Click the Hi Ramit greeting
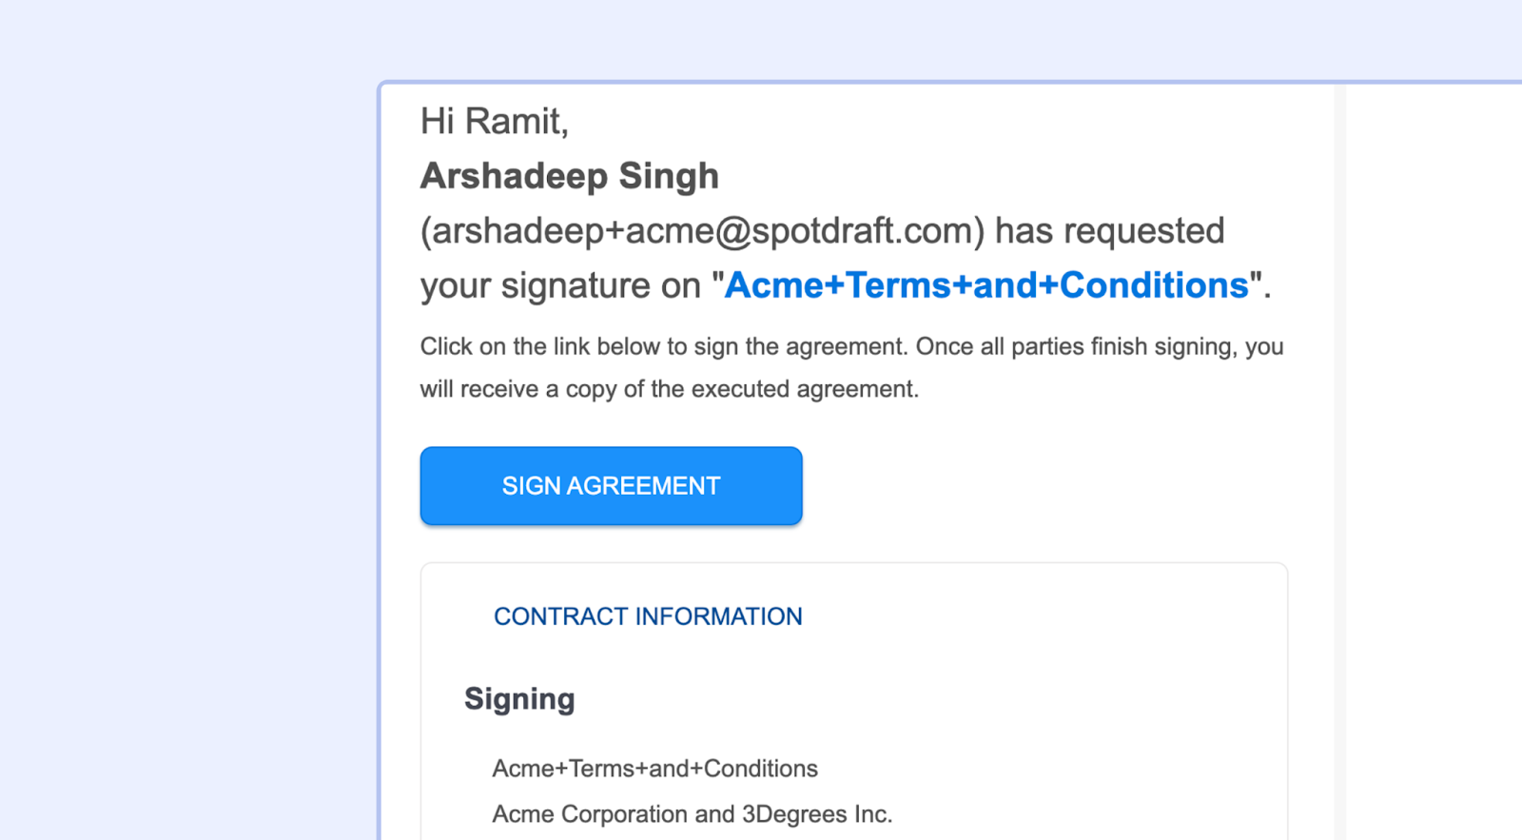The width and height of the screenshot is (1522, 840). click(494, 122)
